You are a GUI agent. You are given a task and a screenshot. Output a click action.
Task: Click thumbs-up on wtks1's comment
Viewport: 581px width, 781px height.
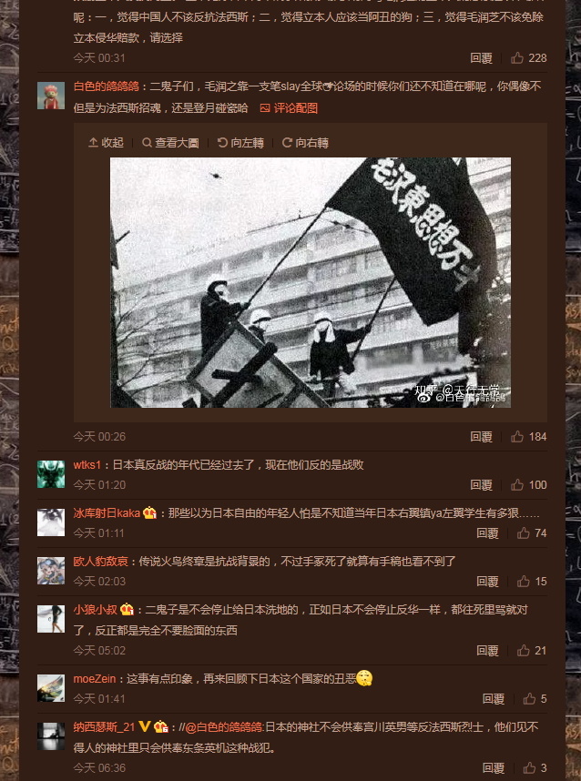[x=529, y=484]
